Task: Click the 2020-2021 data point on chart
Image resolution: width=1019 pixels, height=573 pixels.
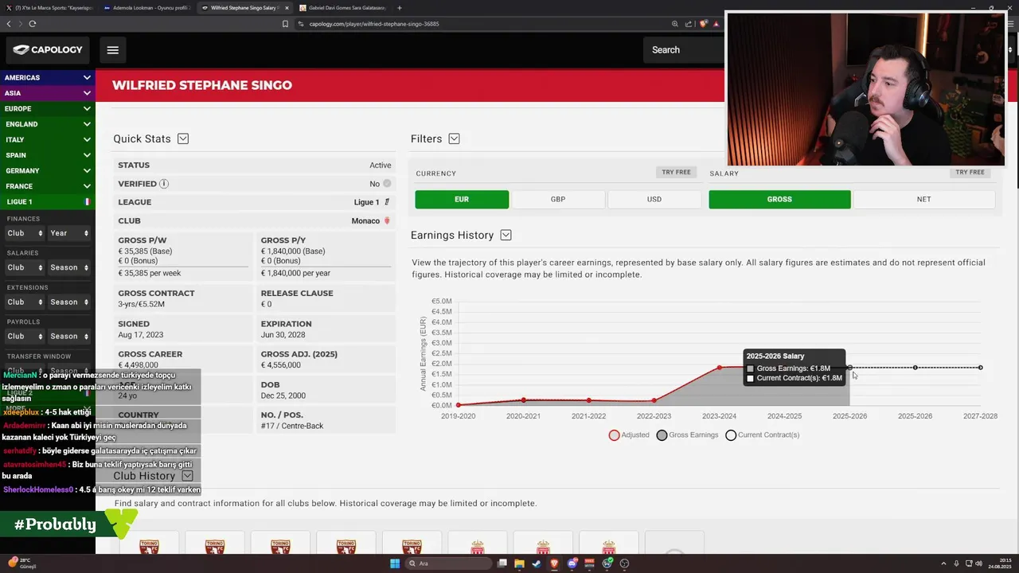Action: (524, 400)
